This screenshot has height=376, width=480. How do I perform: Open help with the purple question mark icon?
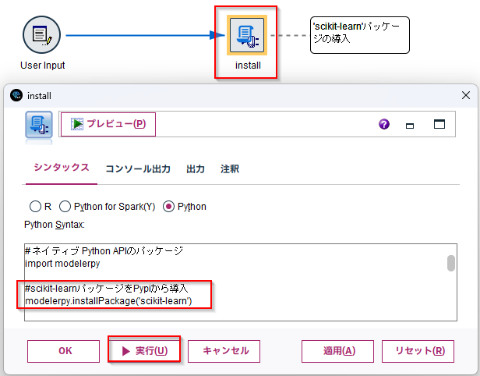click(x=384, y=124)
